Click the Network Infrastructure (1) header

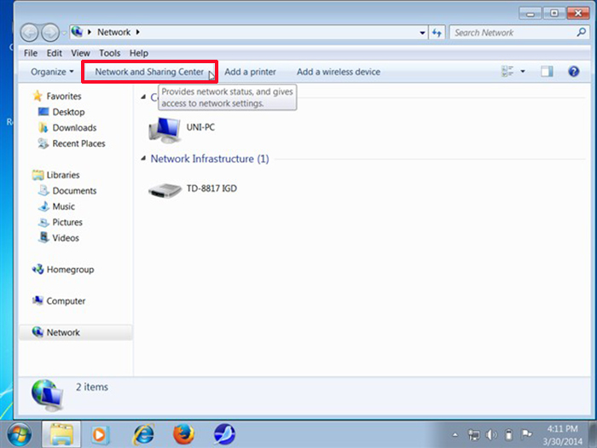[x=210, y=159]
